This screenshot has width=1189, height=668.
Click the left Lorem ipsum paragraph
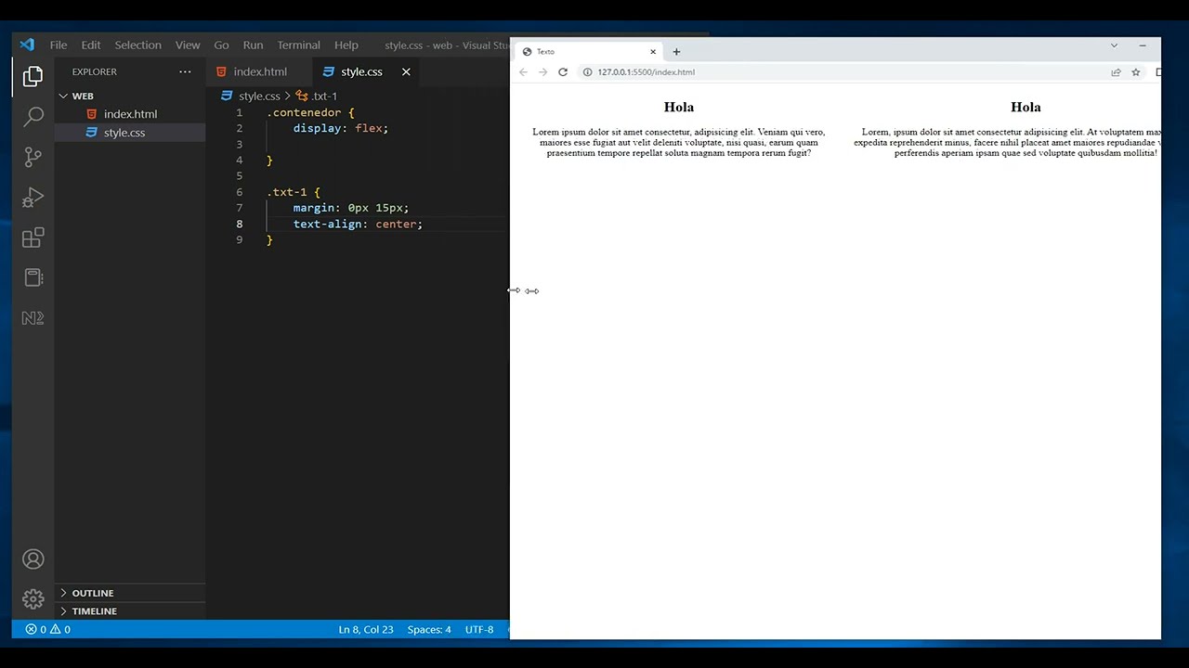[x=679, y=143]
